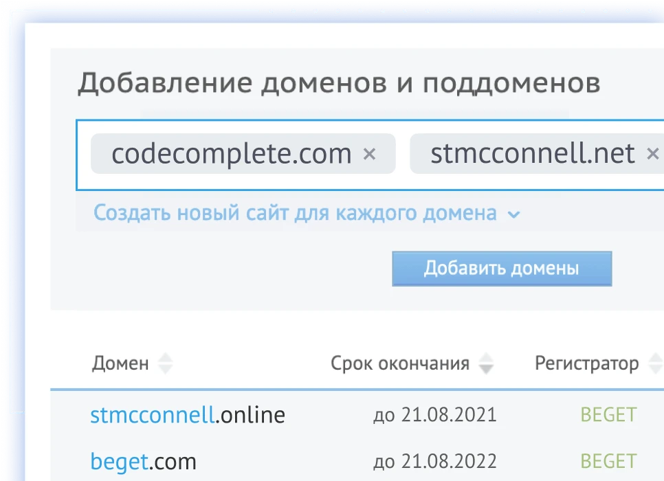
Task: Click the Домен column header
Action: point(120,363)
